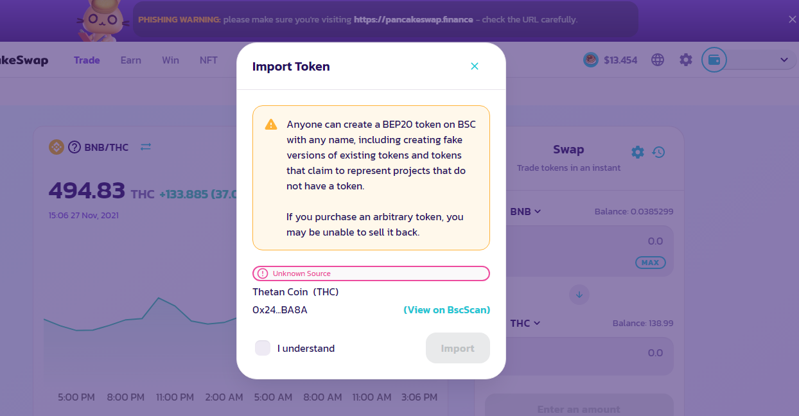Image resolution: width=799 pixels, height=416 pixels.
Task: Open the globe language selector
Action: pyautogui.click(x=658, y=60)
